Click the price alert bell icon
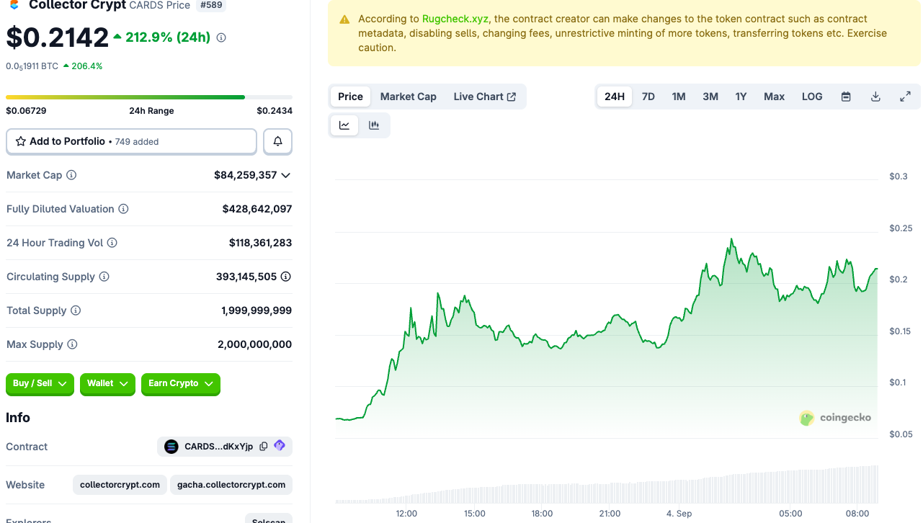This screenshot has height=523, width=923. (277, 142)
